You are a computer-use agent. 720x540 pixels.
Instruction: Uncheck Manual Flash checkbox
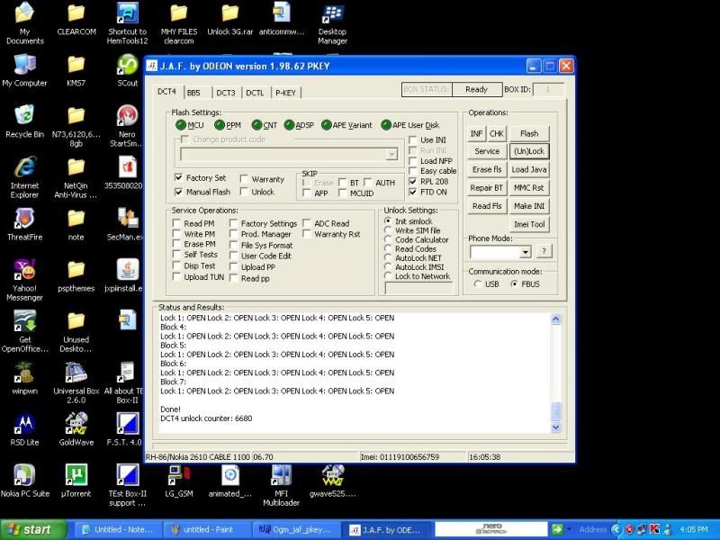(x=178, y=192)
